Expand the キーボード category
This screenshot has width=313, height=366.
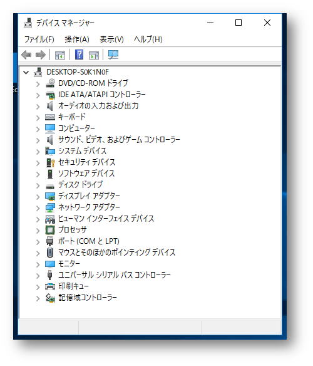click(x=38, y=117)
